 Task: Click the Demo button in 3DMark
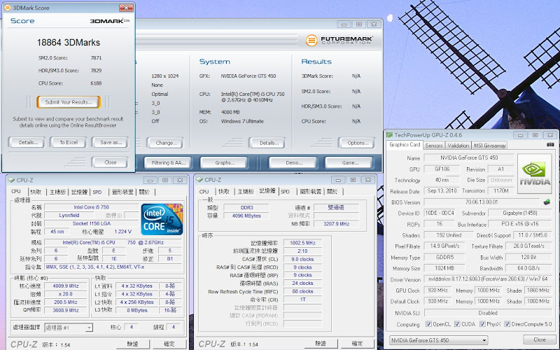tap(293, 162)
